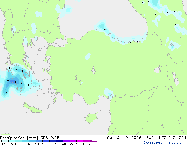This screenshot has width=187, height=145.
Task: Select the magenta legend swatch for 40–45
Action: [x=80, y=141]
